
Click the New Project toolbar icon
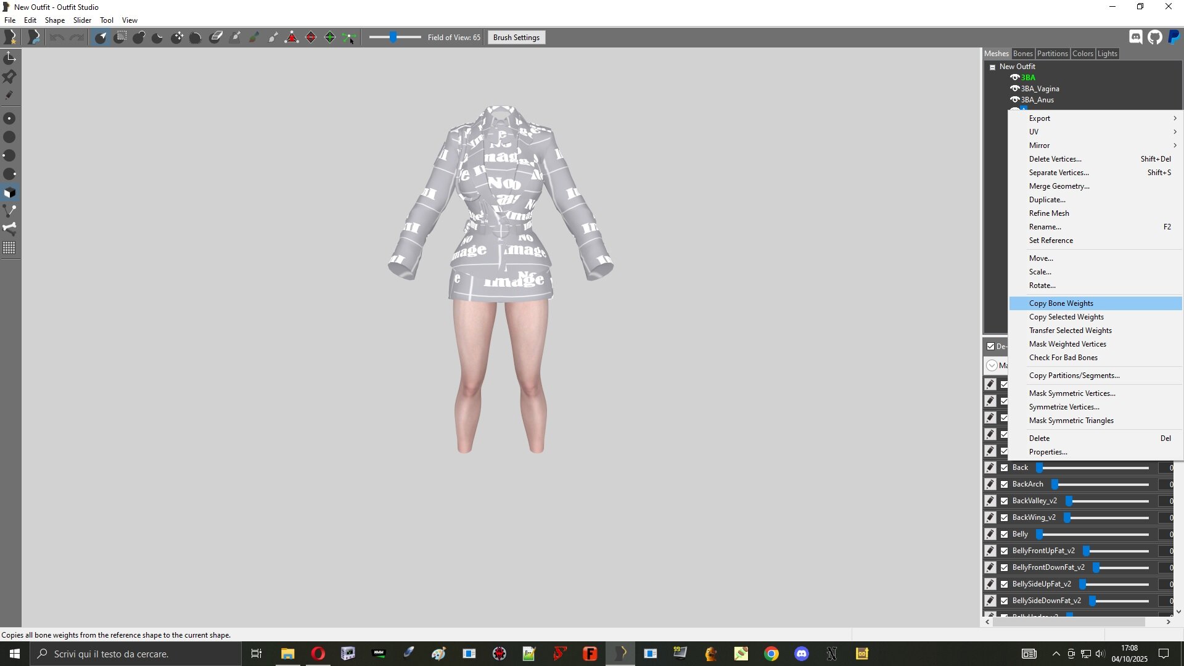tap(10, 38)
